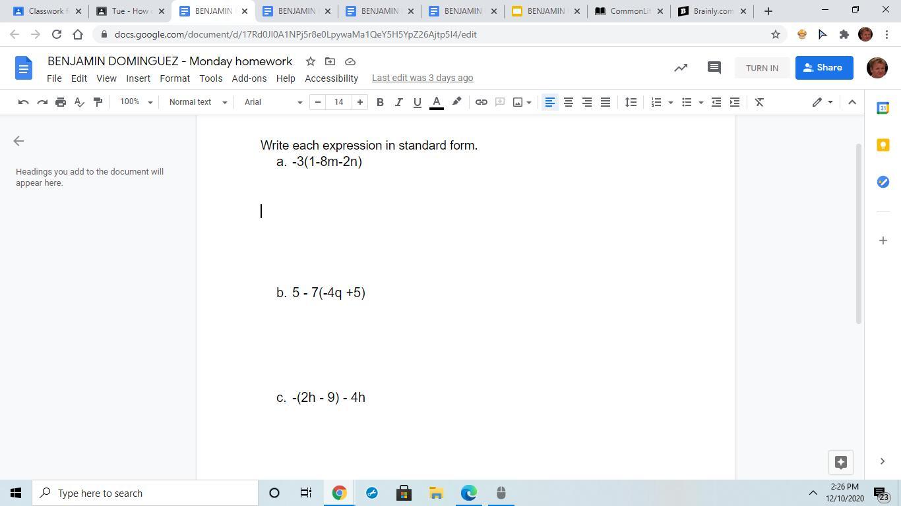Image resolution: width=901 pixels, height=506 pixels.
Task: Open the comment history icon
Action: point(714,68)
